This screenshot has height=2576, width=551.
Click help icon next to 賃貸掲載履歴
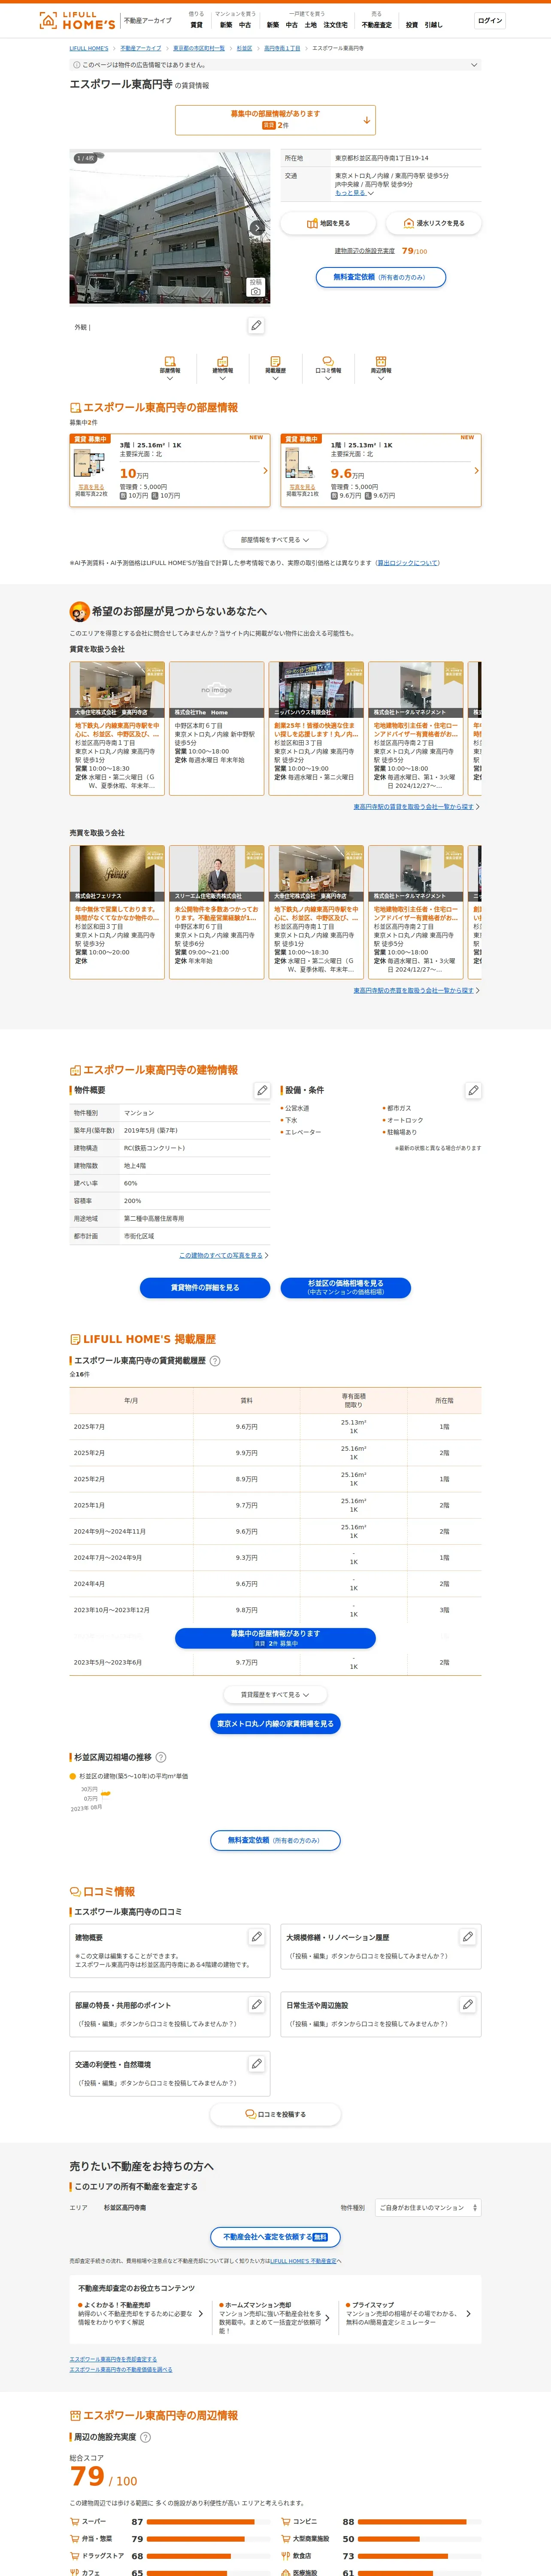[215, 1361]
